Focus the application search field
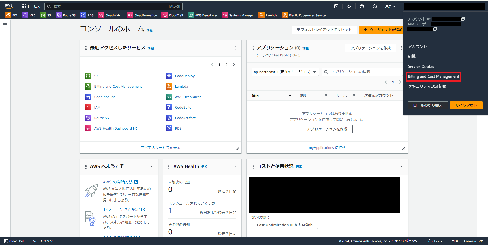488x245 pixels. click(x=362, y=72)
